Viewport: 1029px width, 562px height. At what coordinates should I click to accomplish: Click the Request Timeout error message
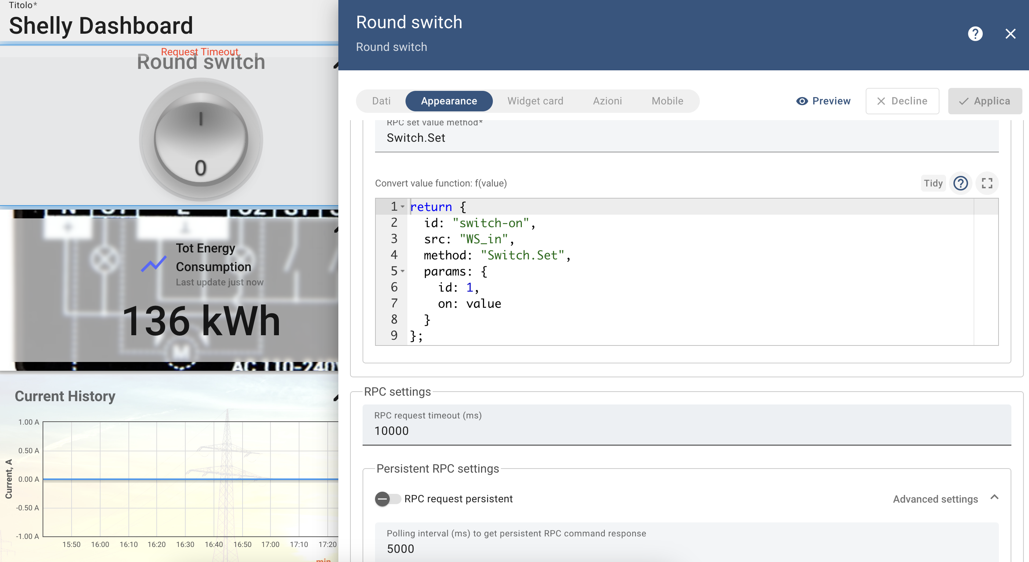tap(200, 52)
